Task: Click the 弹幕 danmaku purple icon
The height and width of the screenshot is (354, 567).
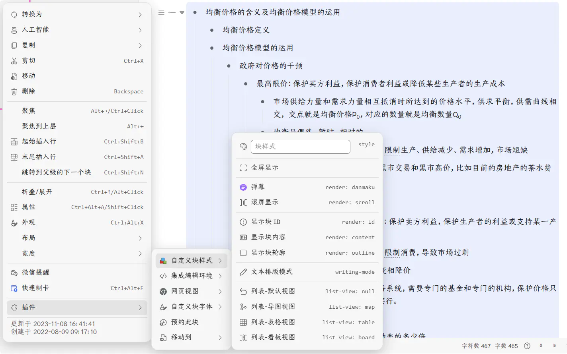Action: click(243, 187)
